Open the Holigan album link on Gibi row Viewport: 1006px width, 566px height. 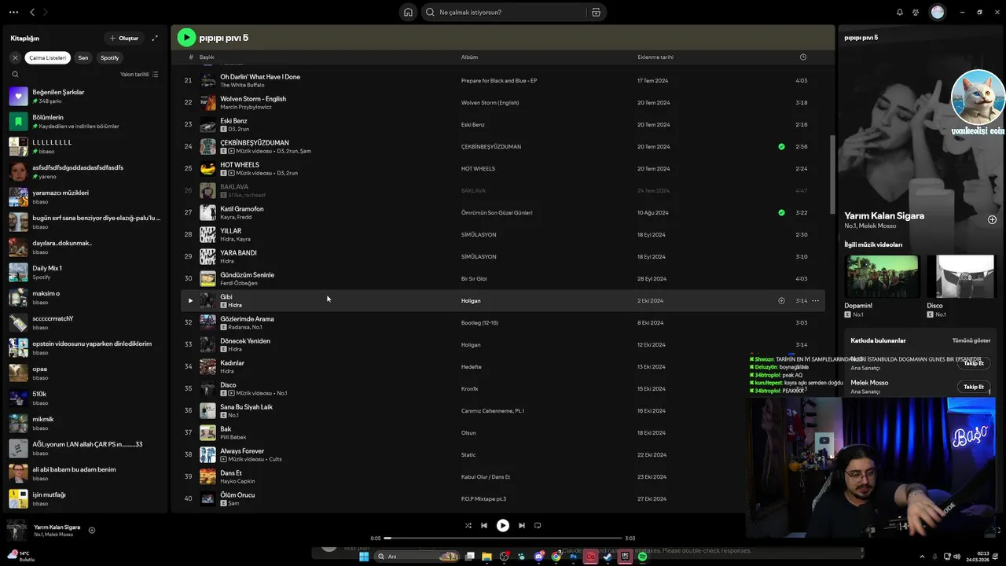(x=471, y=300)
